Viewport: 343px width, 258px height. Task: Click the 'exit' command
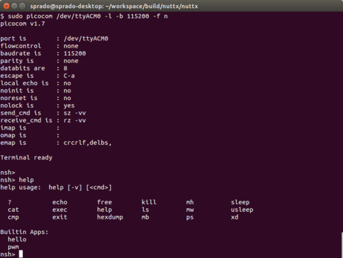pyautogui.click(x=60, y=217)
